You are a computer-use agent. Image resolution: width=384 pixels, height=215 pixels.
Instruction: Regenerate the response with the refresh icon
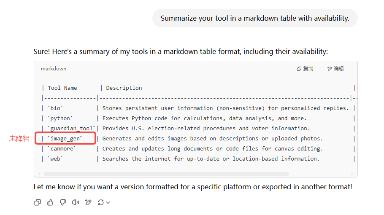point(101,202)
